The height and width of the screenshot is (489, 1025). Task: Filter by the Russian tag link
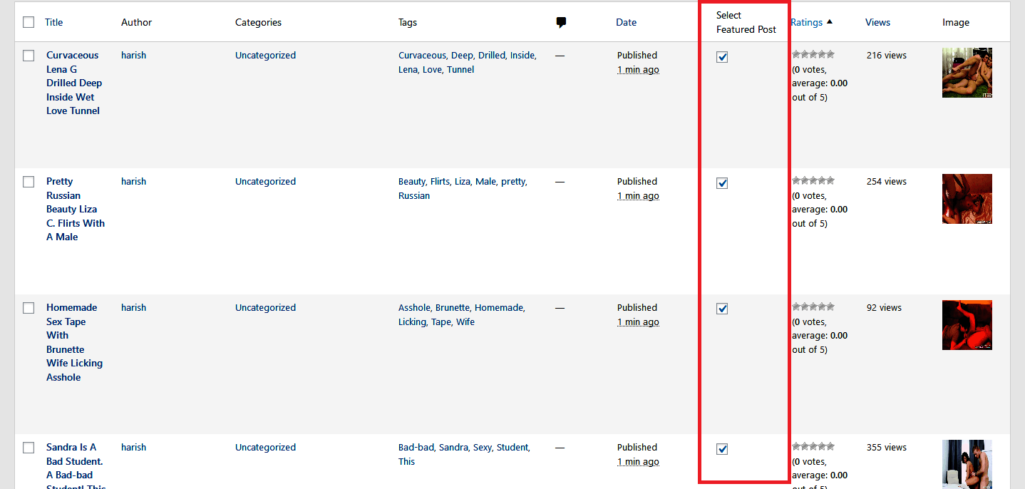[x=414, y=195]
